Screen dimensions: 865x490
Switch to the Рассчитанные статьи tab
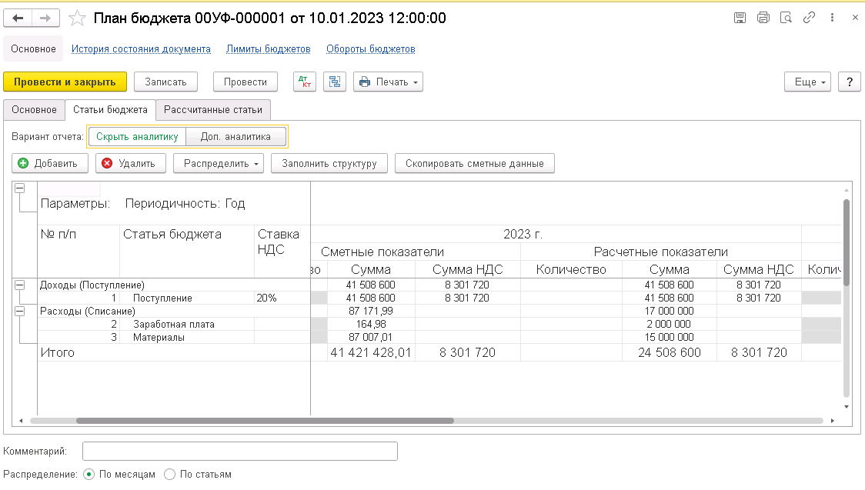213,110
